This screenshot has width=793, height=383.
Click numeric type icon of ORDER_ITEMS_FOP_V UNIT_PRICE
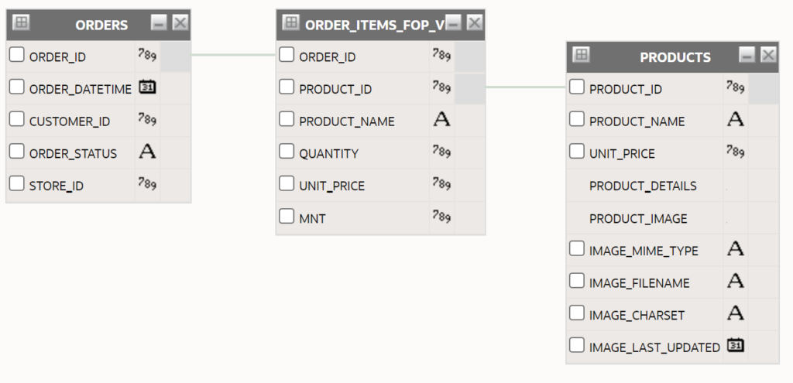(441, 184)
